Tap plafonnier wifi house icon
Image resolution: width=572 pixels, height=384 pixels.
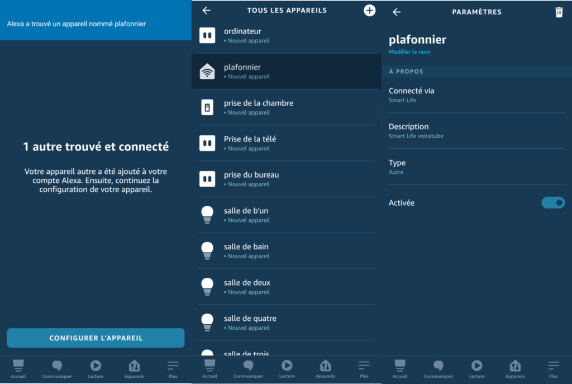tap(207, 71)
